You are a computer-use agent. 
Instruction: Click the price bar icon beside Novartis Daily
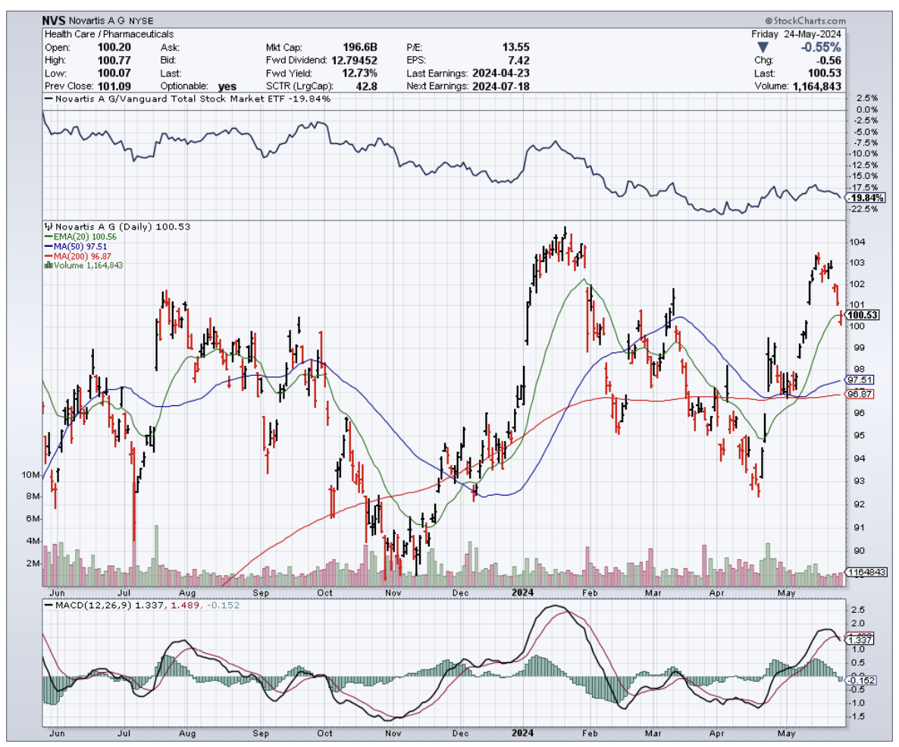pyautogui.click(x=49, y=227)
